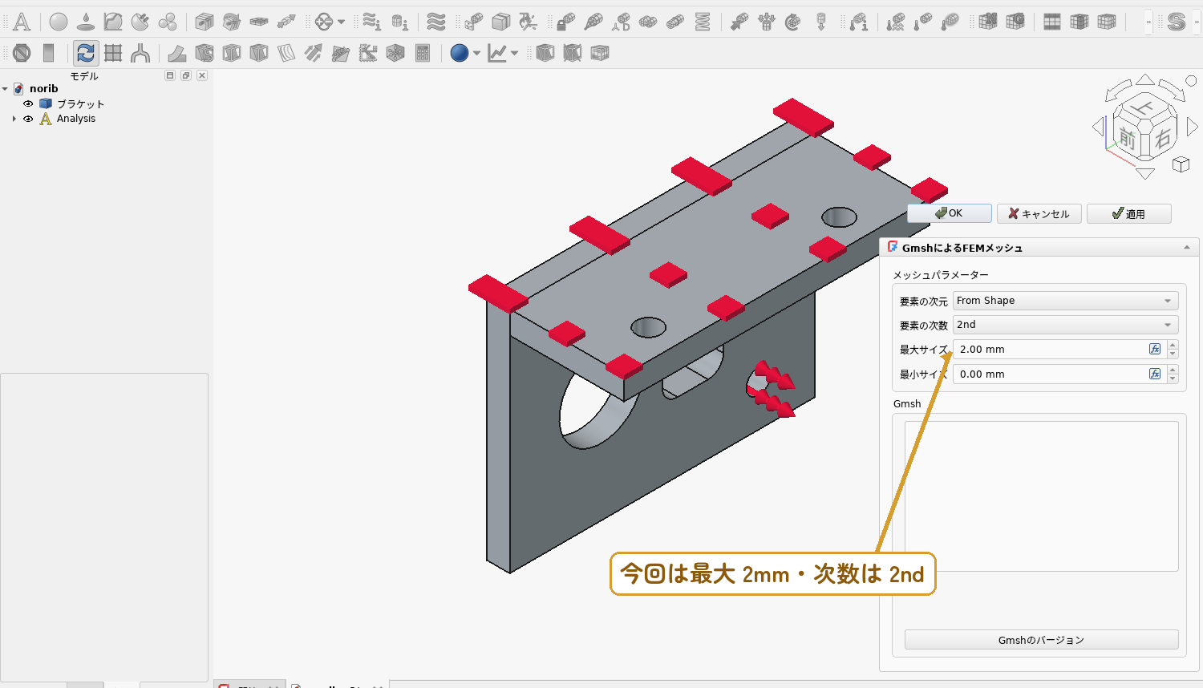This screenshot has height=688, width=1203.
Task: Click the 適用 button
Action: point(1129,214)
